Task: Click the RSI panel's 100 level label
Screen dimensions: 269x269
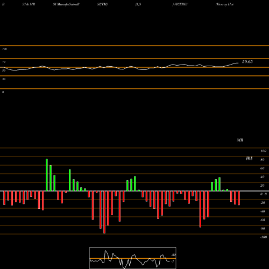Action: click(4, 49)
